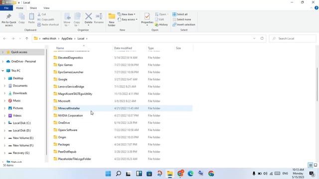This screenshot has height=179, width=319.
Task: Click Pin to Quick access icon
Action: coord(9,16)
